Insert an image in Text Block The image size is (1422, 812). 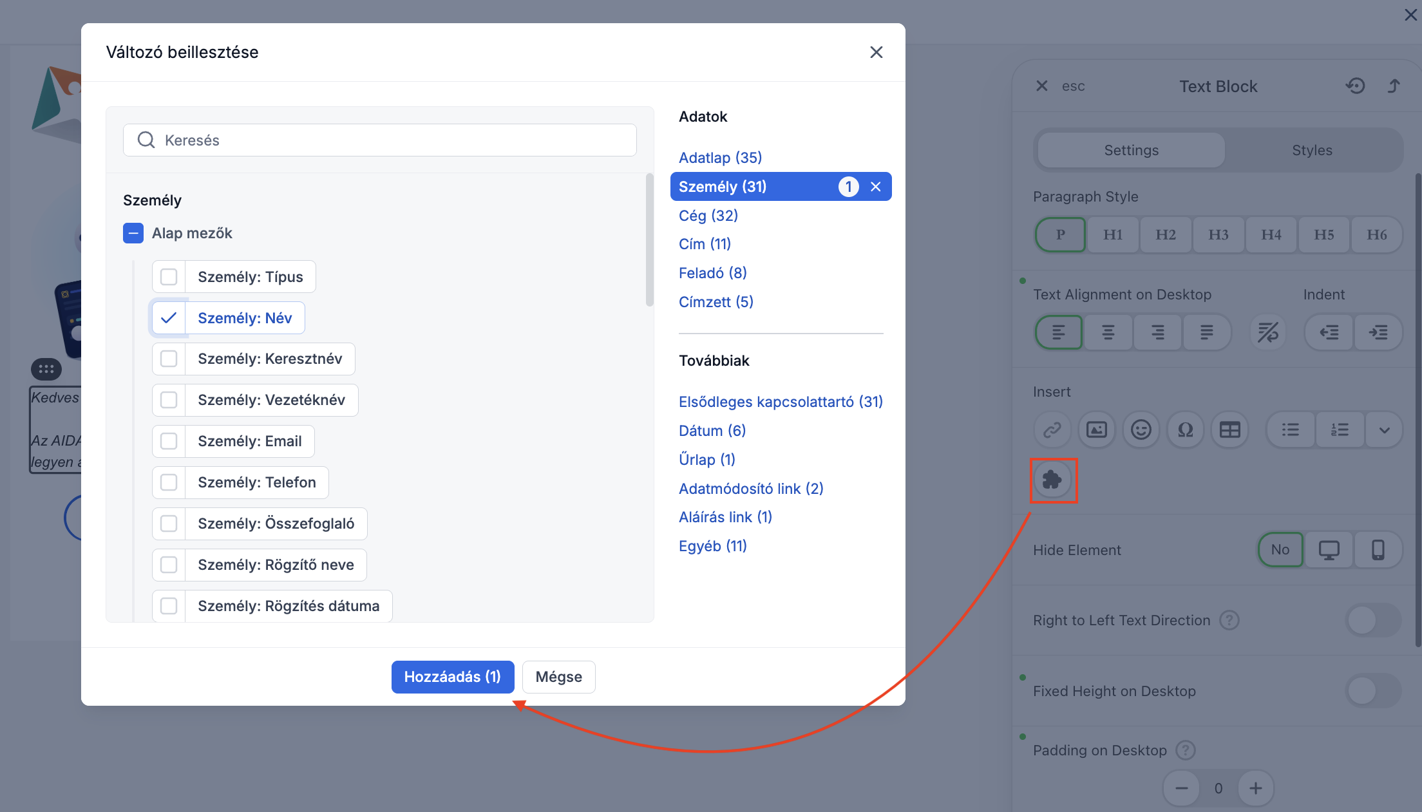tap(1097, 430)
